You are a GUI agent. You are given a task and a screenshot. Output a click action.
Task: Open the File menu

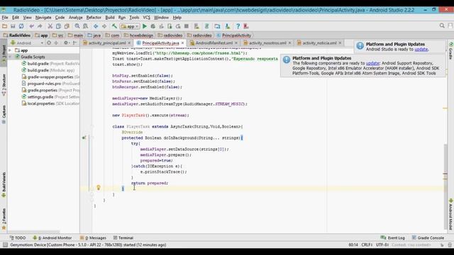tap(5, 18)
